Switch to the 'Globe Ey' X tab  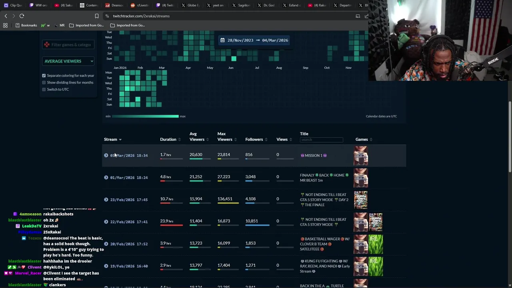[x=190, y=5]
